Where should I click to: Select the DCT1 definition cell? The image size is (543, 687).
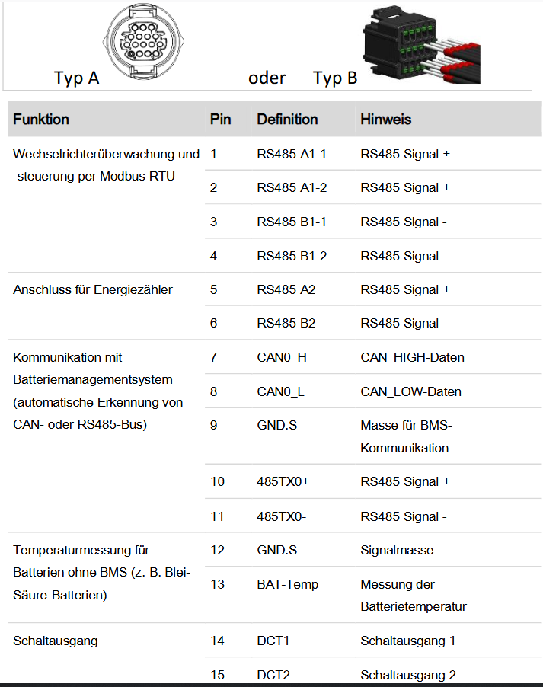point(273,641)
